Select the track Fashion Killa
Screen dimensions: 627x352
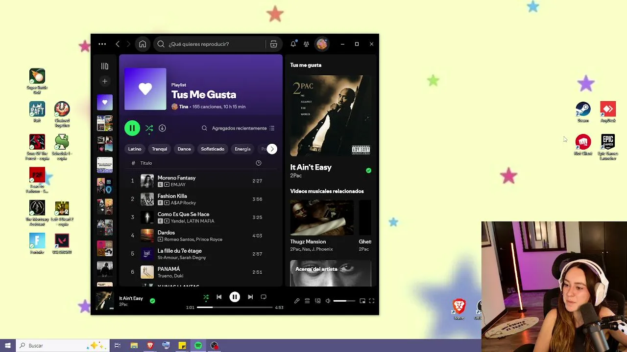(201, 199)
